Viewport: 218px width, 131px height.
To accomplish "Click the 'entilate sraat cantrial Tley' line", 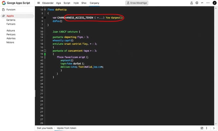I will tap(75, 44).
